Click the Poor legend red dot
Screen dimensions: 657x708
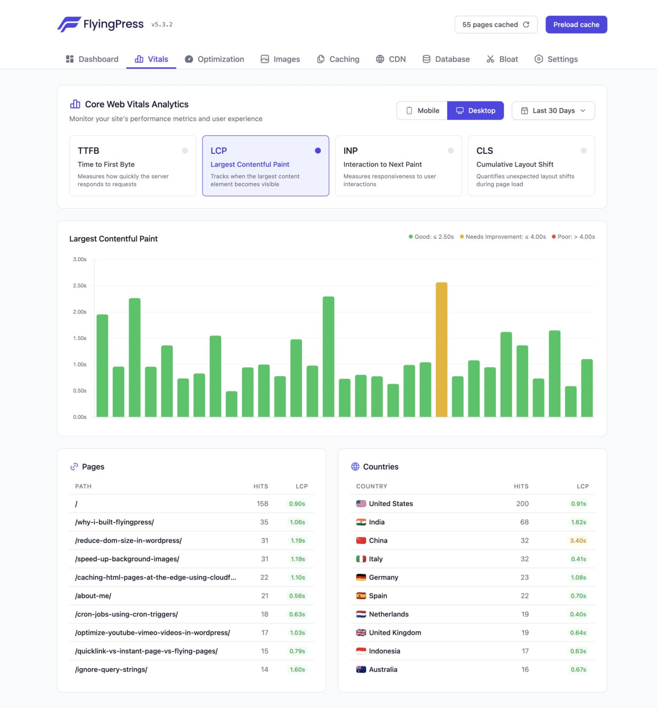[x=554, y=237]
